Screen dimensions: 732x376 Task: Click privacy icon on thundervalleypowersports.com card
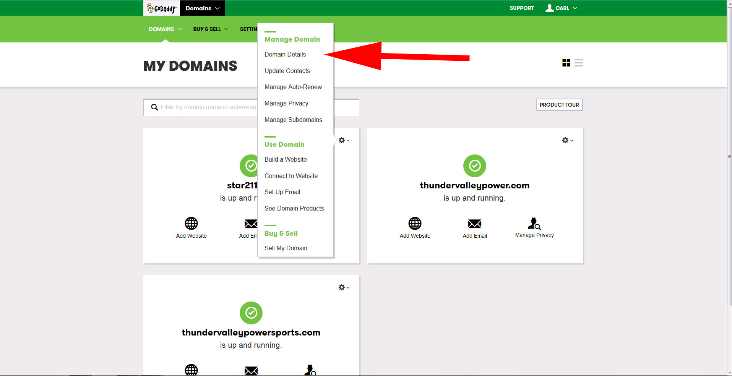pyautogui.click(x=310, y=370)
